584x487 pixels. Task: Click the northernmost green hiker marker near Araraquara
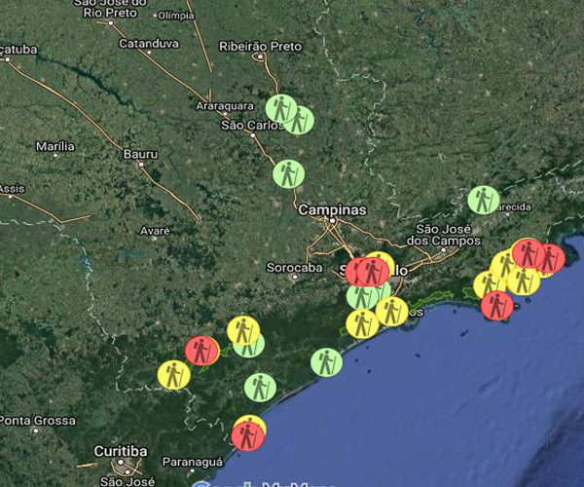pyautogui.click(x=281, y=108)
